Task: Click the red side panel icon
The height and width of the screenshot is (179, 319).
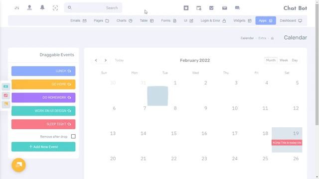Action: [x=6, y=95]
